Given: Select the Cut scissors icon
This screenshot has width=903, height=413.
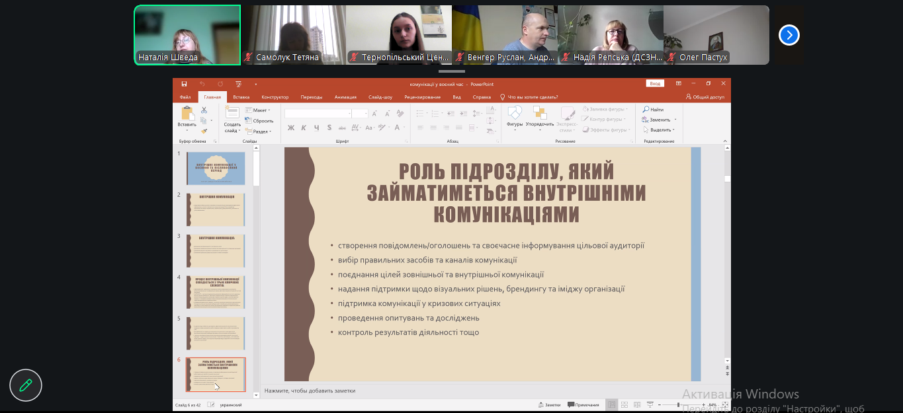Looking at the screenshot, I should tap(204, 110).
